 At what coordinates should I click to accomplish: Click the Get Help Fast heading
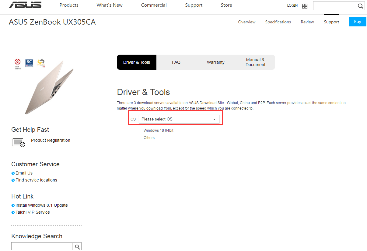[30, 130]
